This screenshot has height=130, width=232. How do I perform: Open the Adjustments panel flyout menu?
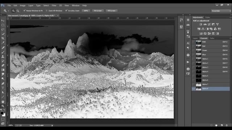(231, 17)
